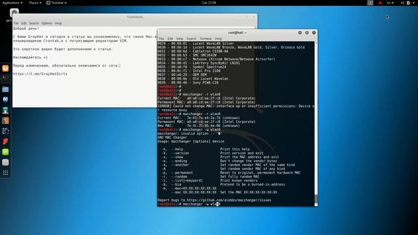Click the 'New MAC:' line in terminal
Viewport: 418px width, 235px height.
199,126
